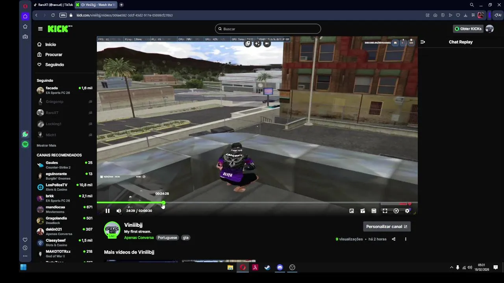Image resolution: width=504 pixels, height=283 pixels.
Task: Open the Spotify sidebar icon
Action: [25, 145]
